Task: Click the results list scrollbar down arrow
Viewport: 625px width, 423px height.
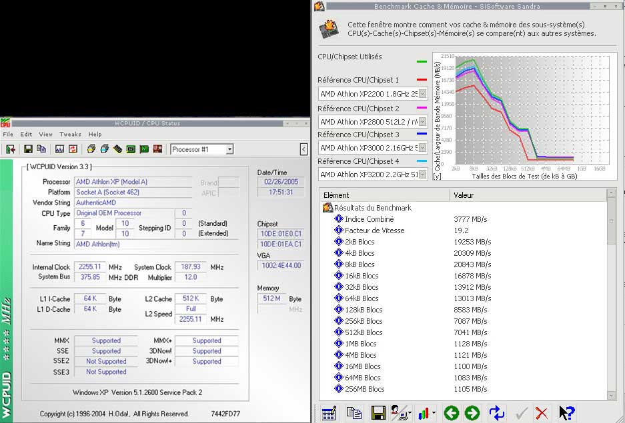Action: [x=611, y=395]
